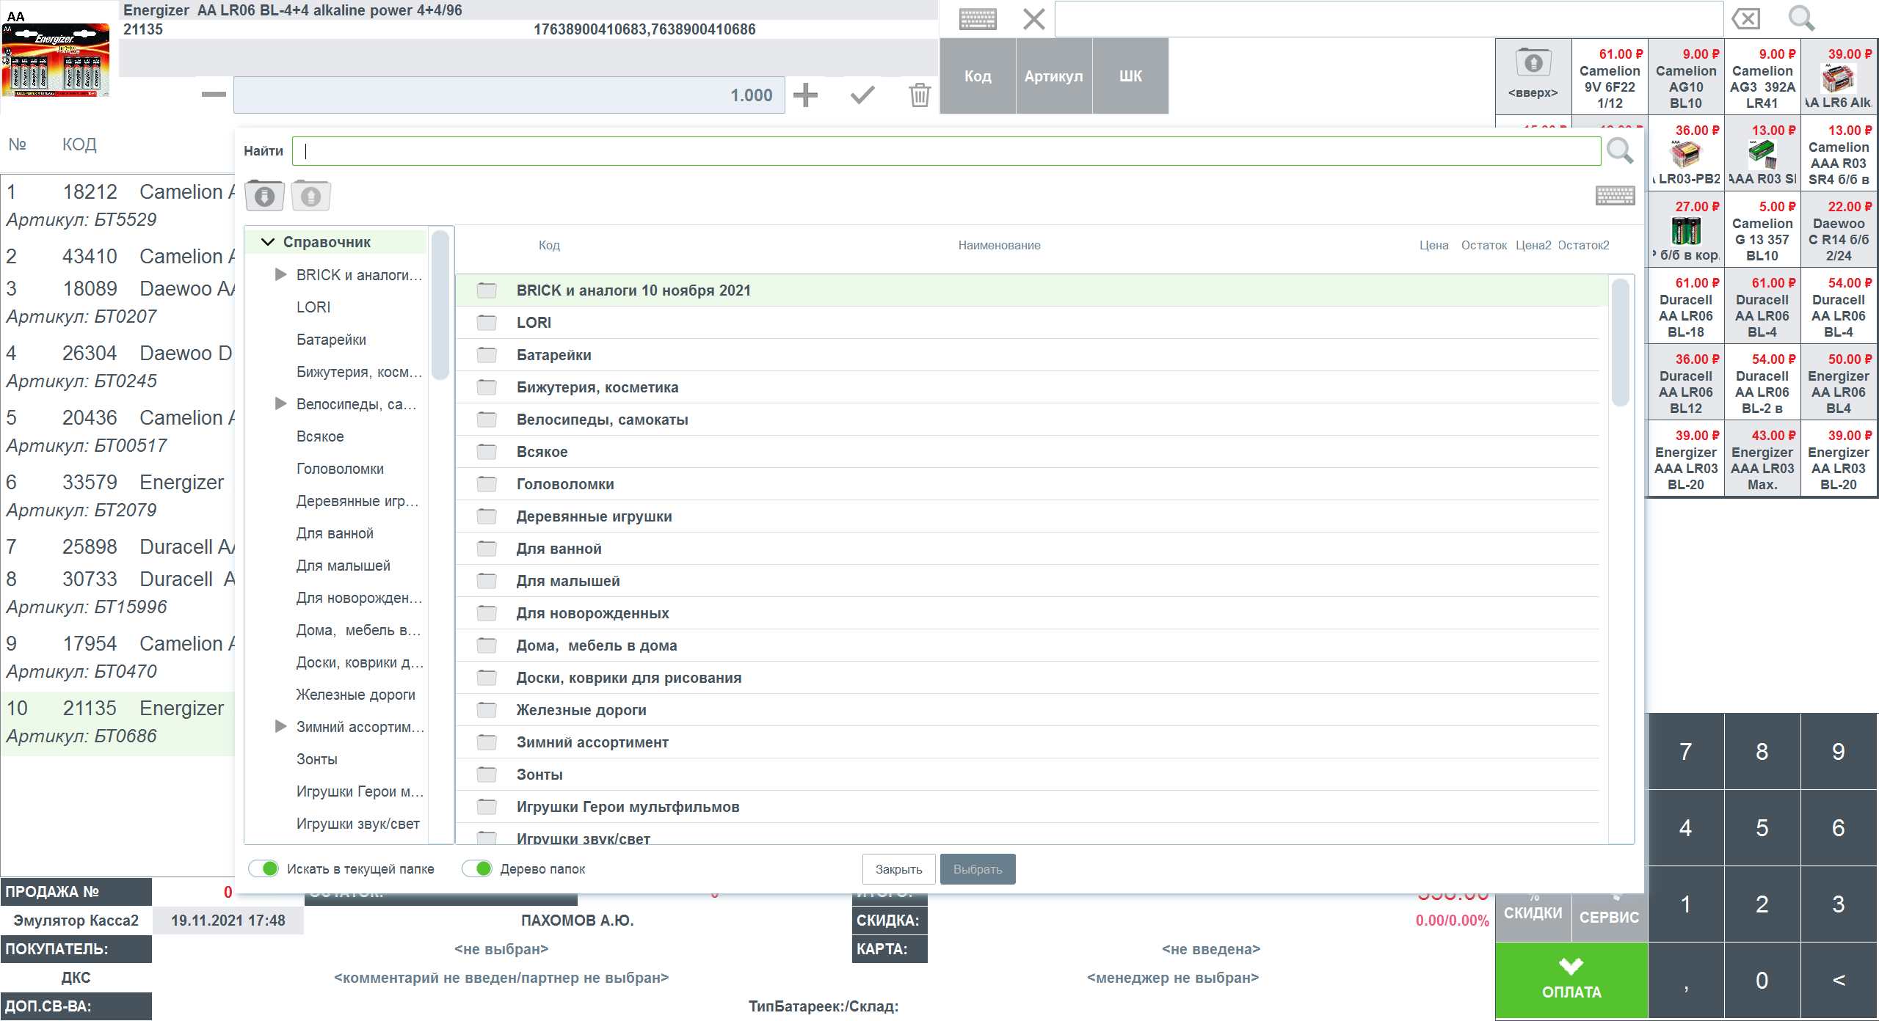Expand BRICK и аналоги tree node
This screenshot has height=1021, width=1879.
[x=280, y=274]
